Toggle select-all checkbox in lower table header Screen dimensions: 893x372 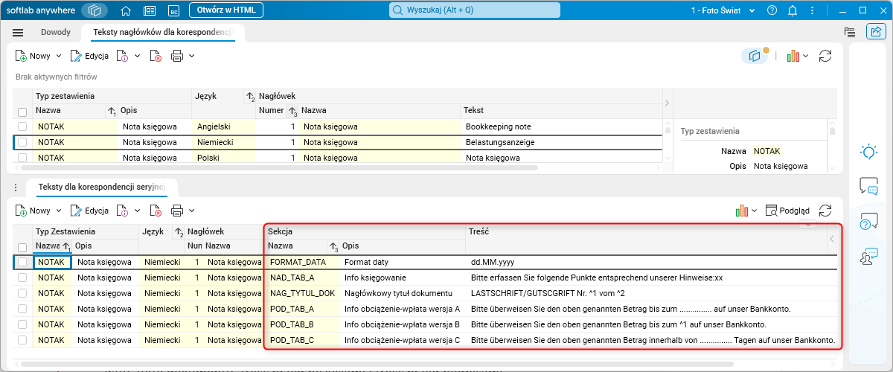(22, 247)
